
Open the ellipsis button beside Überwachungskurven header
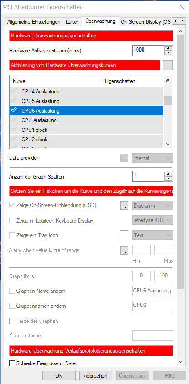[168, 65]
